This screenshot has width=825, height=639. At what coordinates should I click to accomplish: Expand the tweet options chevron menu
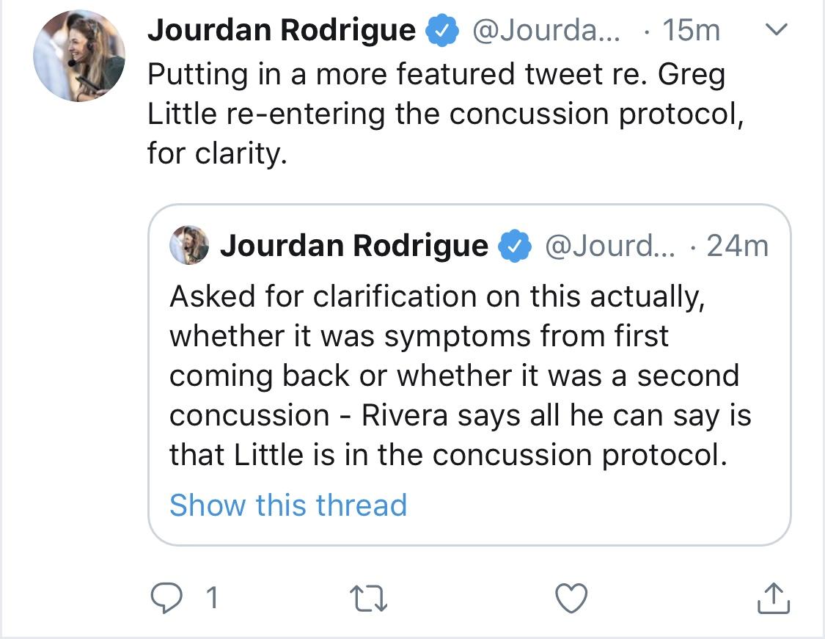click(776, 29)
